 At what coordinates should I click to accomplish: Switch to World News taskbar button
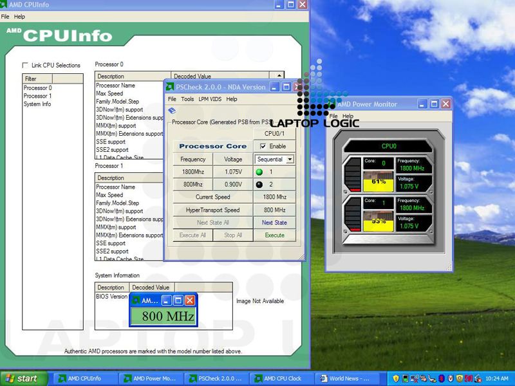point(346,378)
